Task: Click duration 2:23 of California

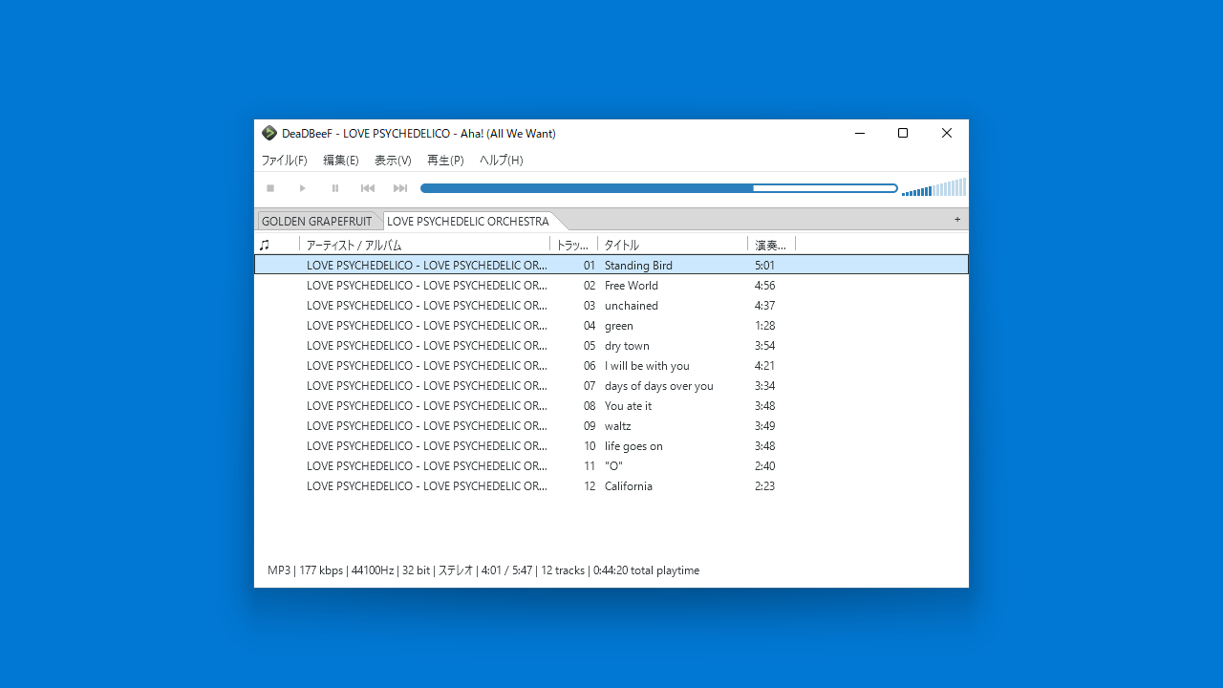Action: click(x=764, y=485)
